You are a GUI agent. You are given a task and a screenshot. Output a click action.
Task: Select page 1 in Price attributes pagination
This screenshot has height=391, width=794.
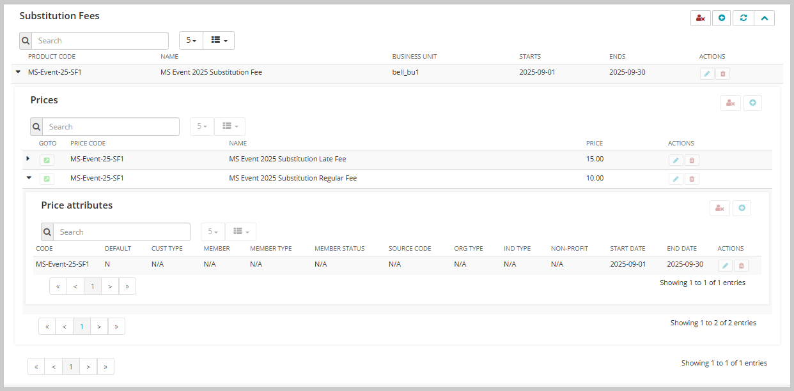(93, 286)
